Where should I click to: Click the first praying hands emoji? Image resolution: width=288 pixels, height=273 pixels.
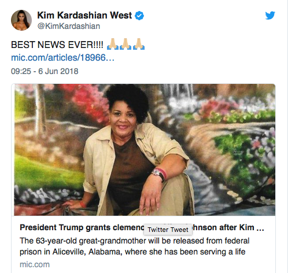[x=113, y=44]
